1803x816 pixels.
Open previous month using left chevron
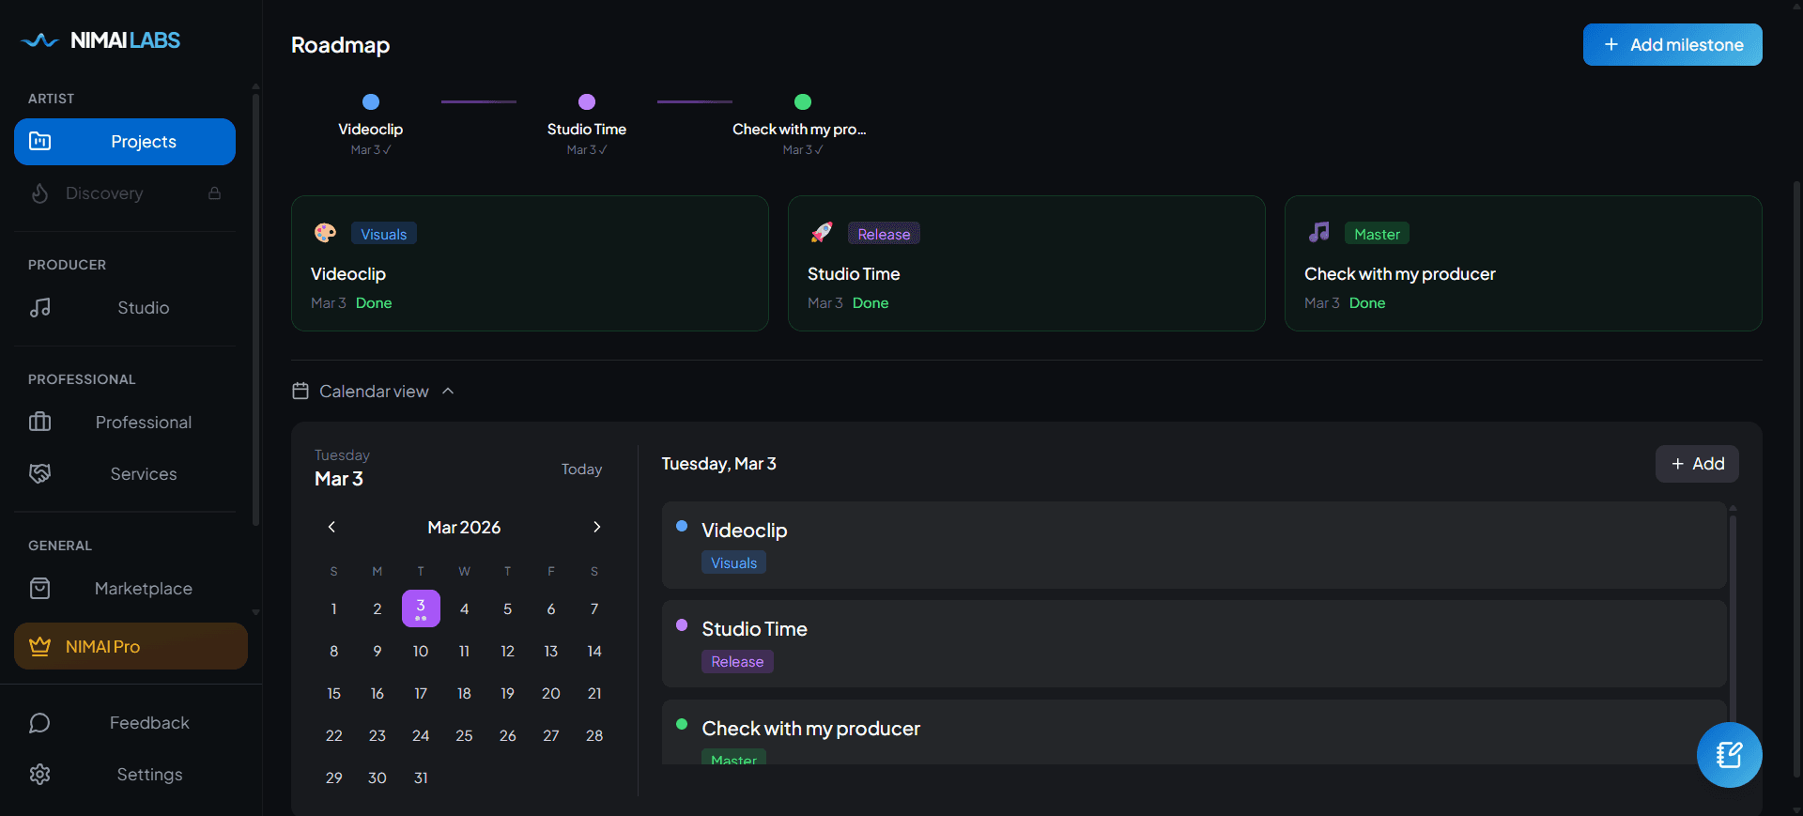[x=331, y=527]
